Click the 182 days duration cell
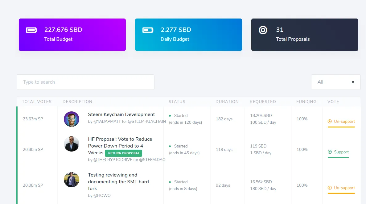366x204 pixels. pos(224,119)
